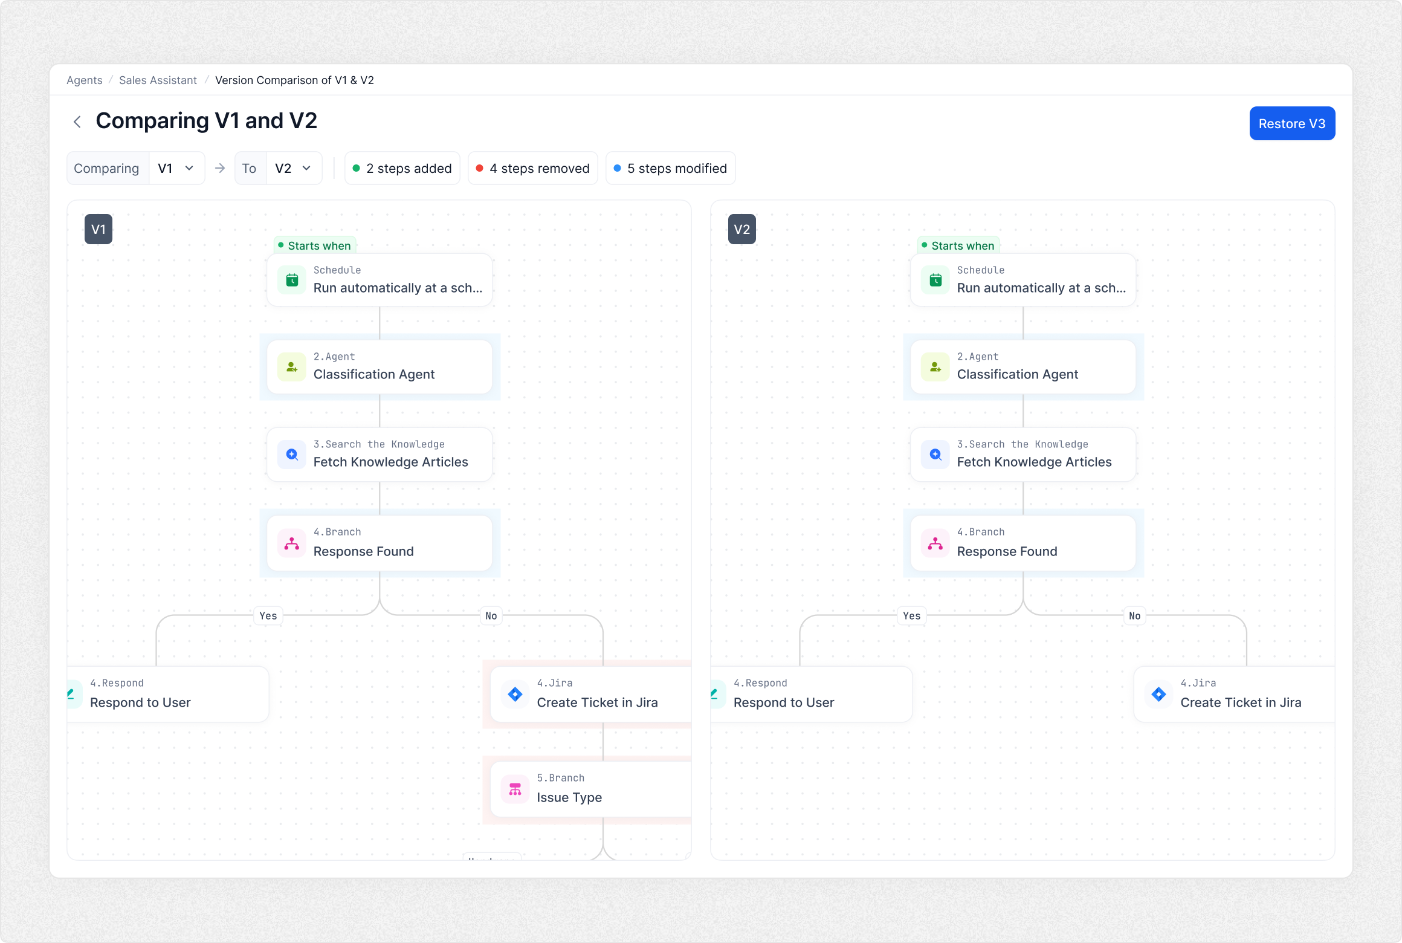The width and height of the screenshot is (1402, 943).
Task: Select Create Ticket in Jira step in V2
Action: (1235, 694)
